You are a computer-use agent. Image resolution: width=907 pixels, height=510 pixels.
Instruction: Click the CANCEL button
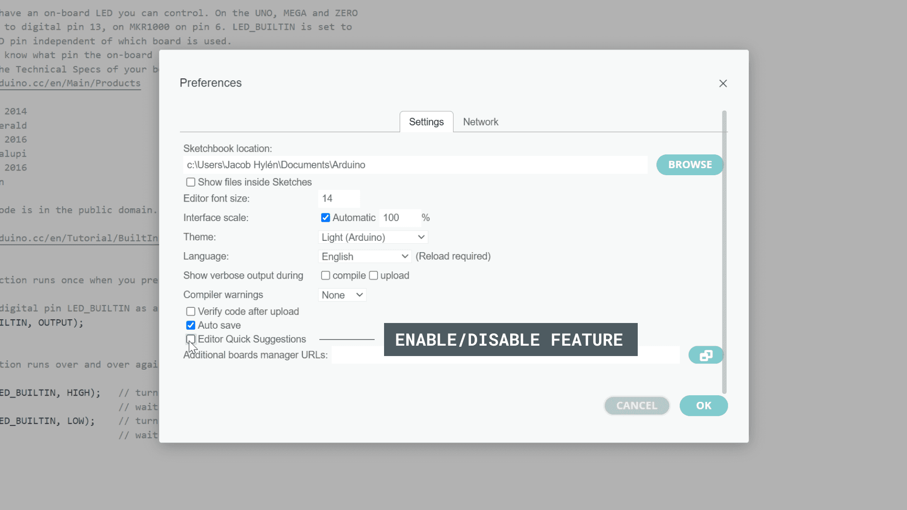636,406
